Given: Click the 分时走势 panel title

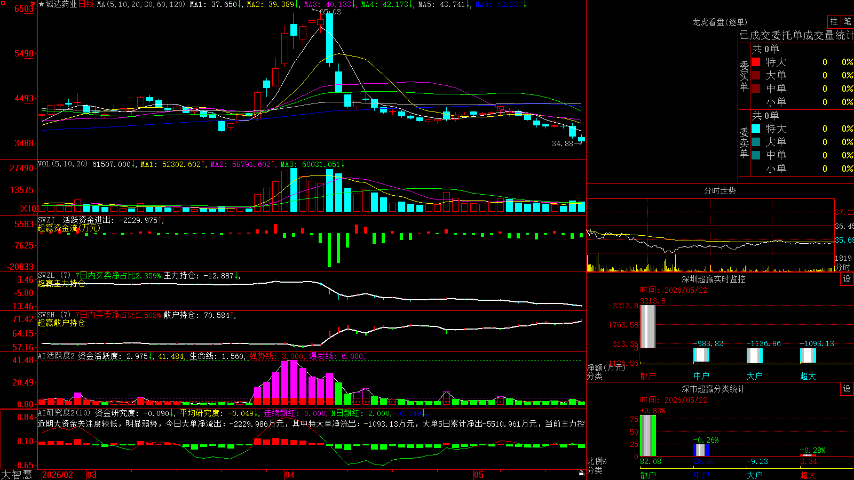Looking at the screenshot, I should point(719,190).
